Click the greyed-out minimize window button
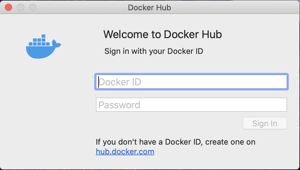 21,8
